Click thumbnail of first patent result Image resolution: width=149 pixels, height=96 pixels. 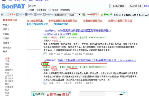pyautogui.click(x=34, y=39)
